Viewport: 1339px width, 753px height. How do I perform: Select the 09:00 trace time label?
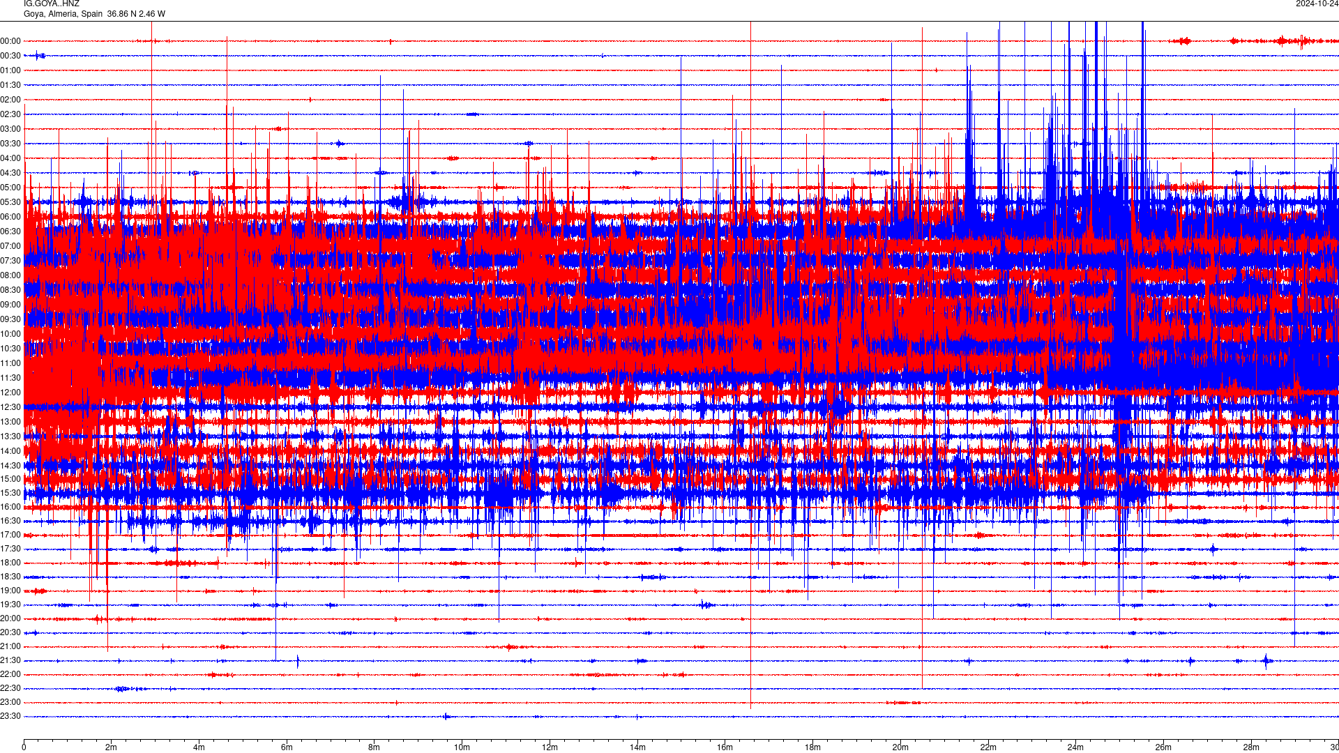10,305
